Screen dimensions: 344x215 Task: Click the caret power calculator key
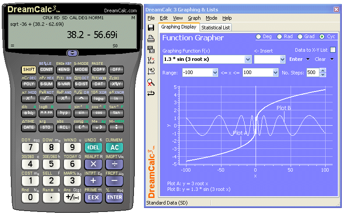point(81,99)
